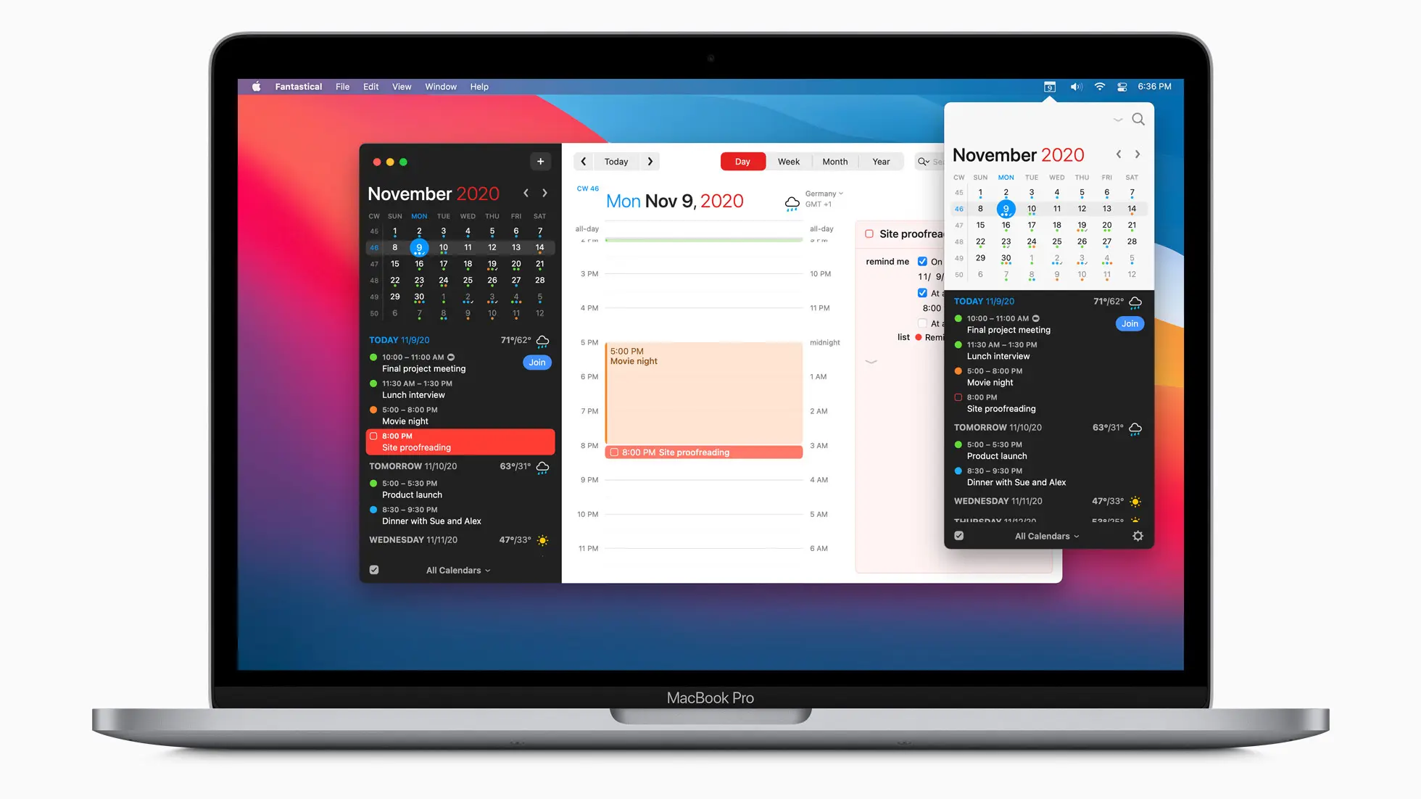Switch to Week view in Fantastical
This screenshot has width=1421, height=799.
[789, 160]
